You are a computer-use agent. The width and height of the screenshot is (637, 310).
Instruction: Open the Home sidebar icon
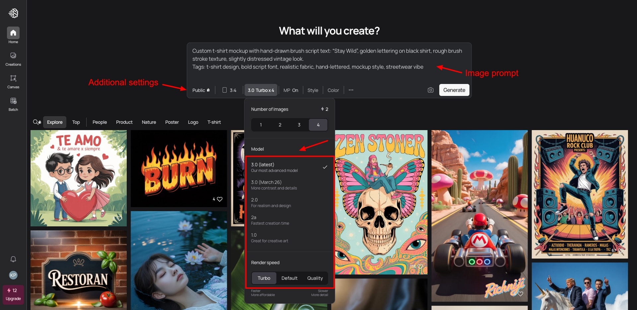tap(13, 33)
